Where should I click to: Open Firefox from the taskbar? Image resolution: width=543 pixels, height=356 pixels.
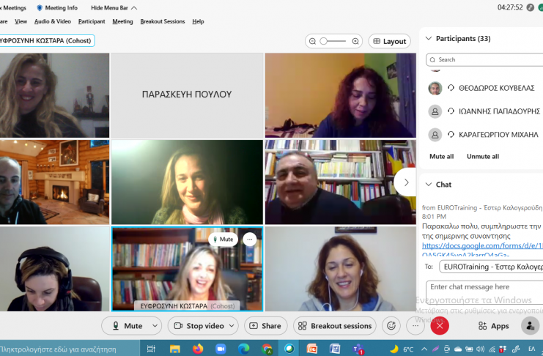tap(198, 349)
